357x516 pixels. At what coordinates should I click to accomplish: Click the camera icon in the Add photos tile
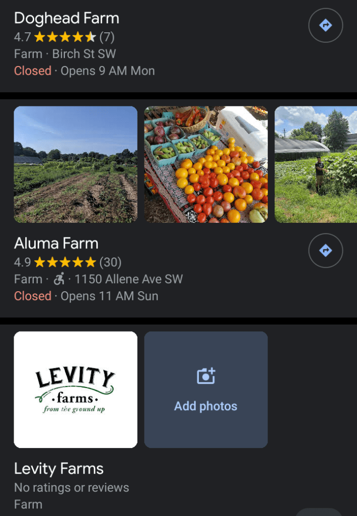(x=205, y=376)
